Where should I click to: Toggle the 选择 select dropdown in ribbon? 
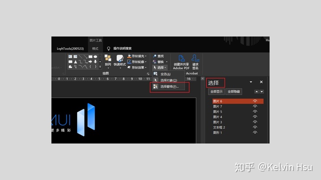click(160, 68)
